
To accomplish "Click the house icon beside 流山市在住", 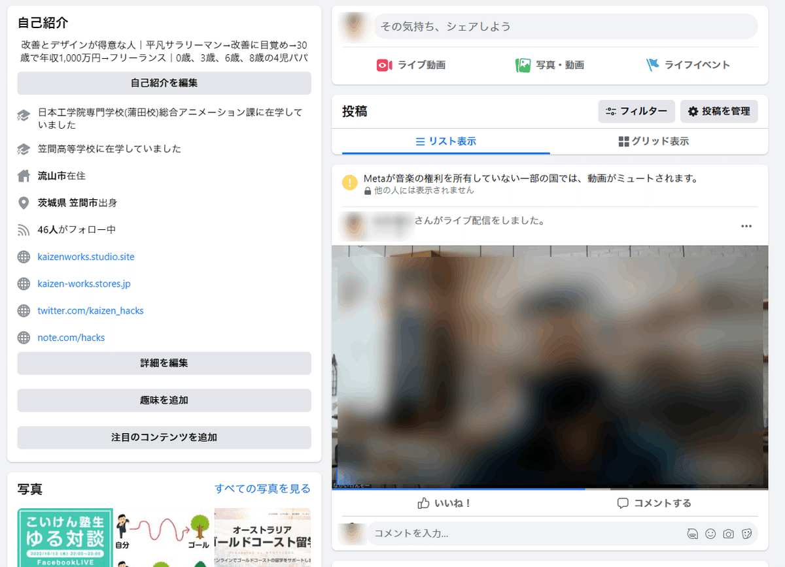I will tap(24, 176).
